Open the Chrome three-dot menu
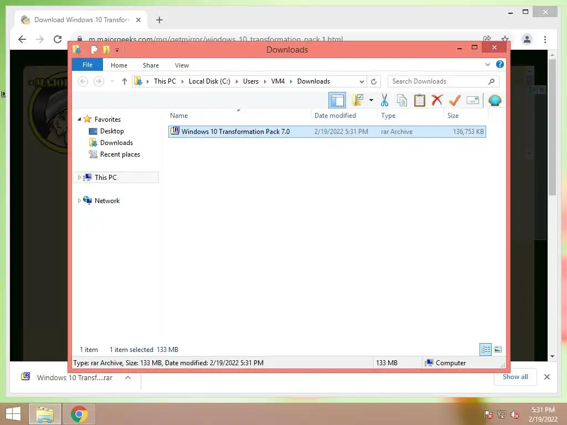 (x=545, y=39)
